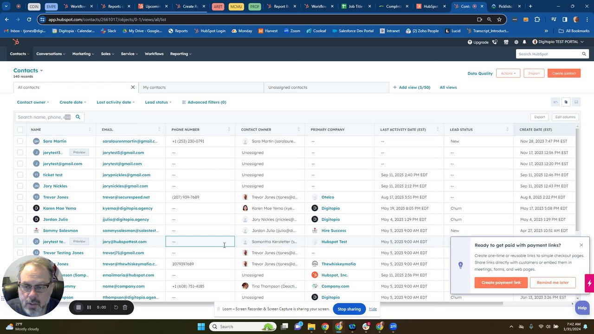Open the notifications bell
Viewport: 594px width, 334px height.
tap(524, 42)
